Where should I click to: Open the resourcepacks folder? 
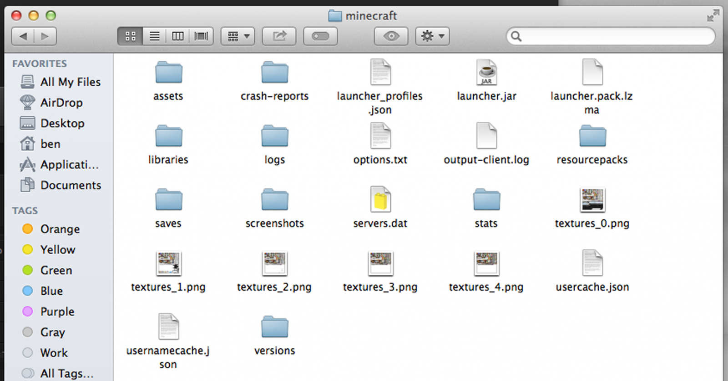point(592,136)
